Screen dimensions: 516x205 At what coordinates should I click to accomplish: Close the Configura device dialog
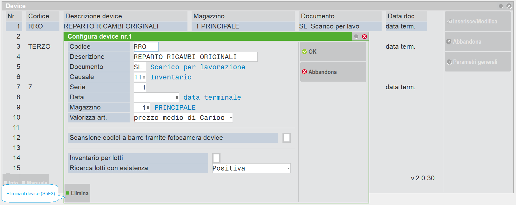[364, 36]
